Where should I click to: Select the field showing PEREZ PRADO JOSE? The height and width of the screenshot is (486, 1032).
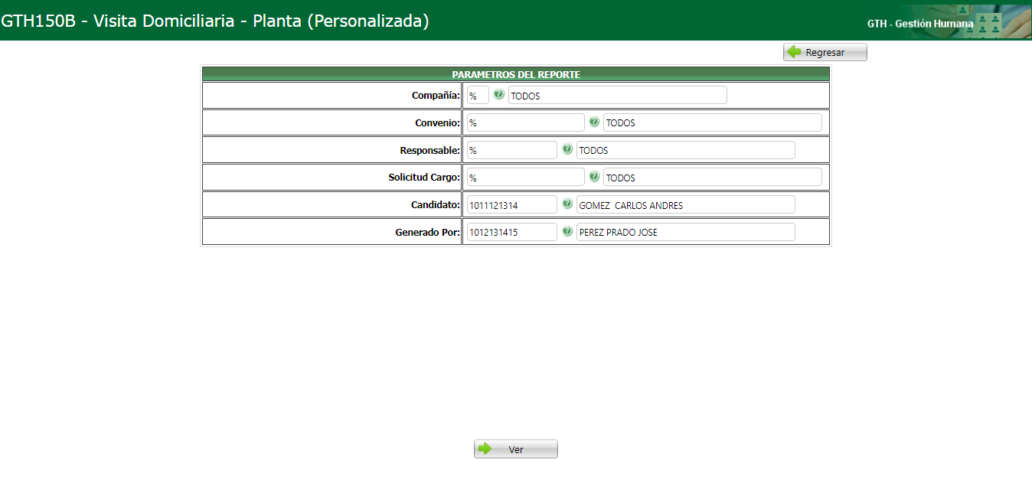(686, 232)
